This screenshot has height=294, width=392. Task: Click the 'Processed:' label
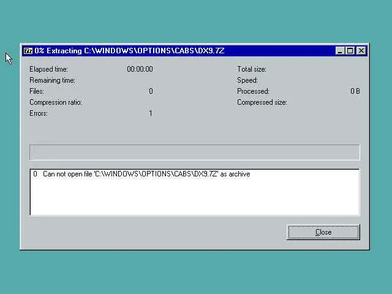pyautogui.click(x=253, y=91)
